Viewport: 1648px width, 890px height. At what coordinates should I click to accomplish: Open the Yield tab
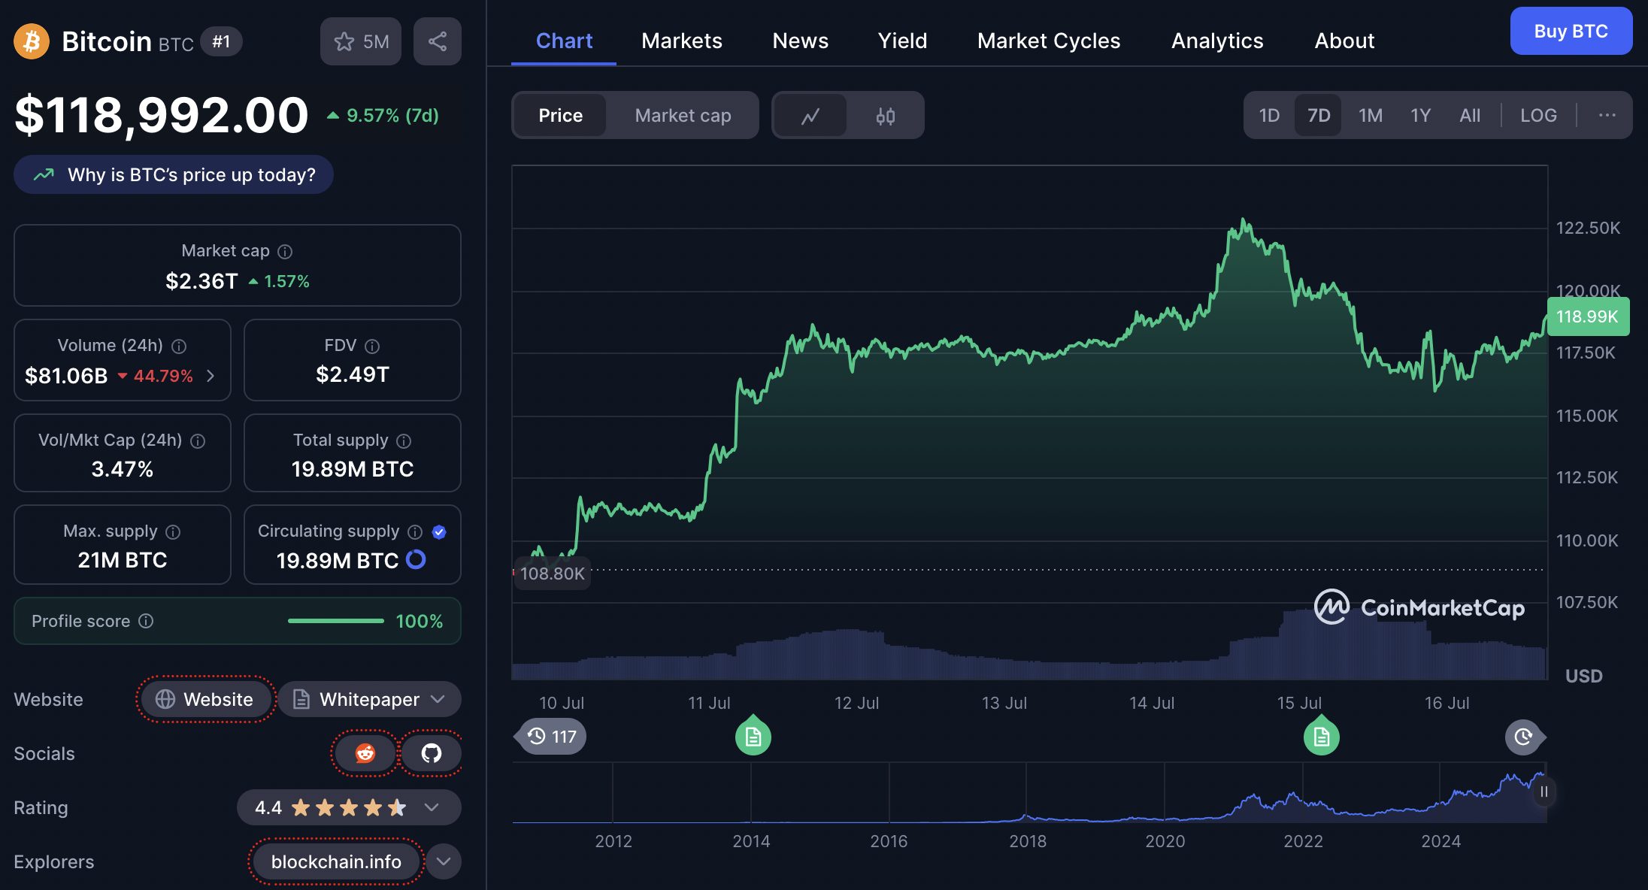point(903,41)
